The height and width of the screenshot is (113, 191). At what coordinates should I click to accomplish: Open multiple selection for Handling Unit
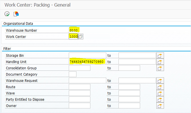pos(160,62)
